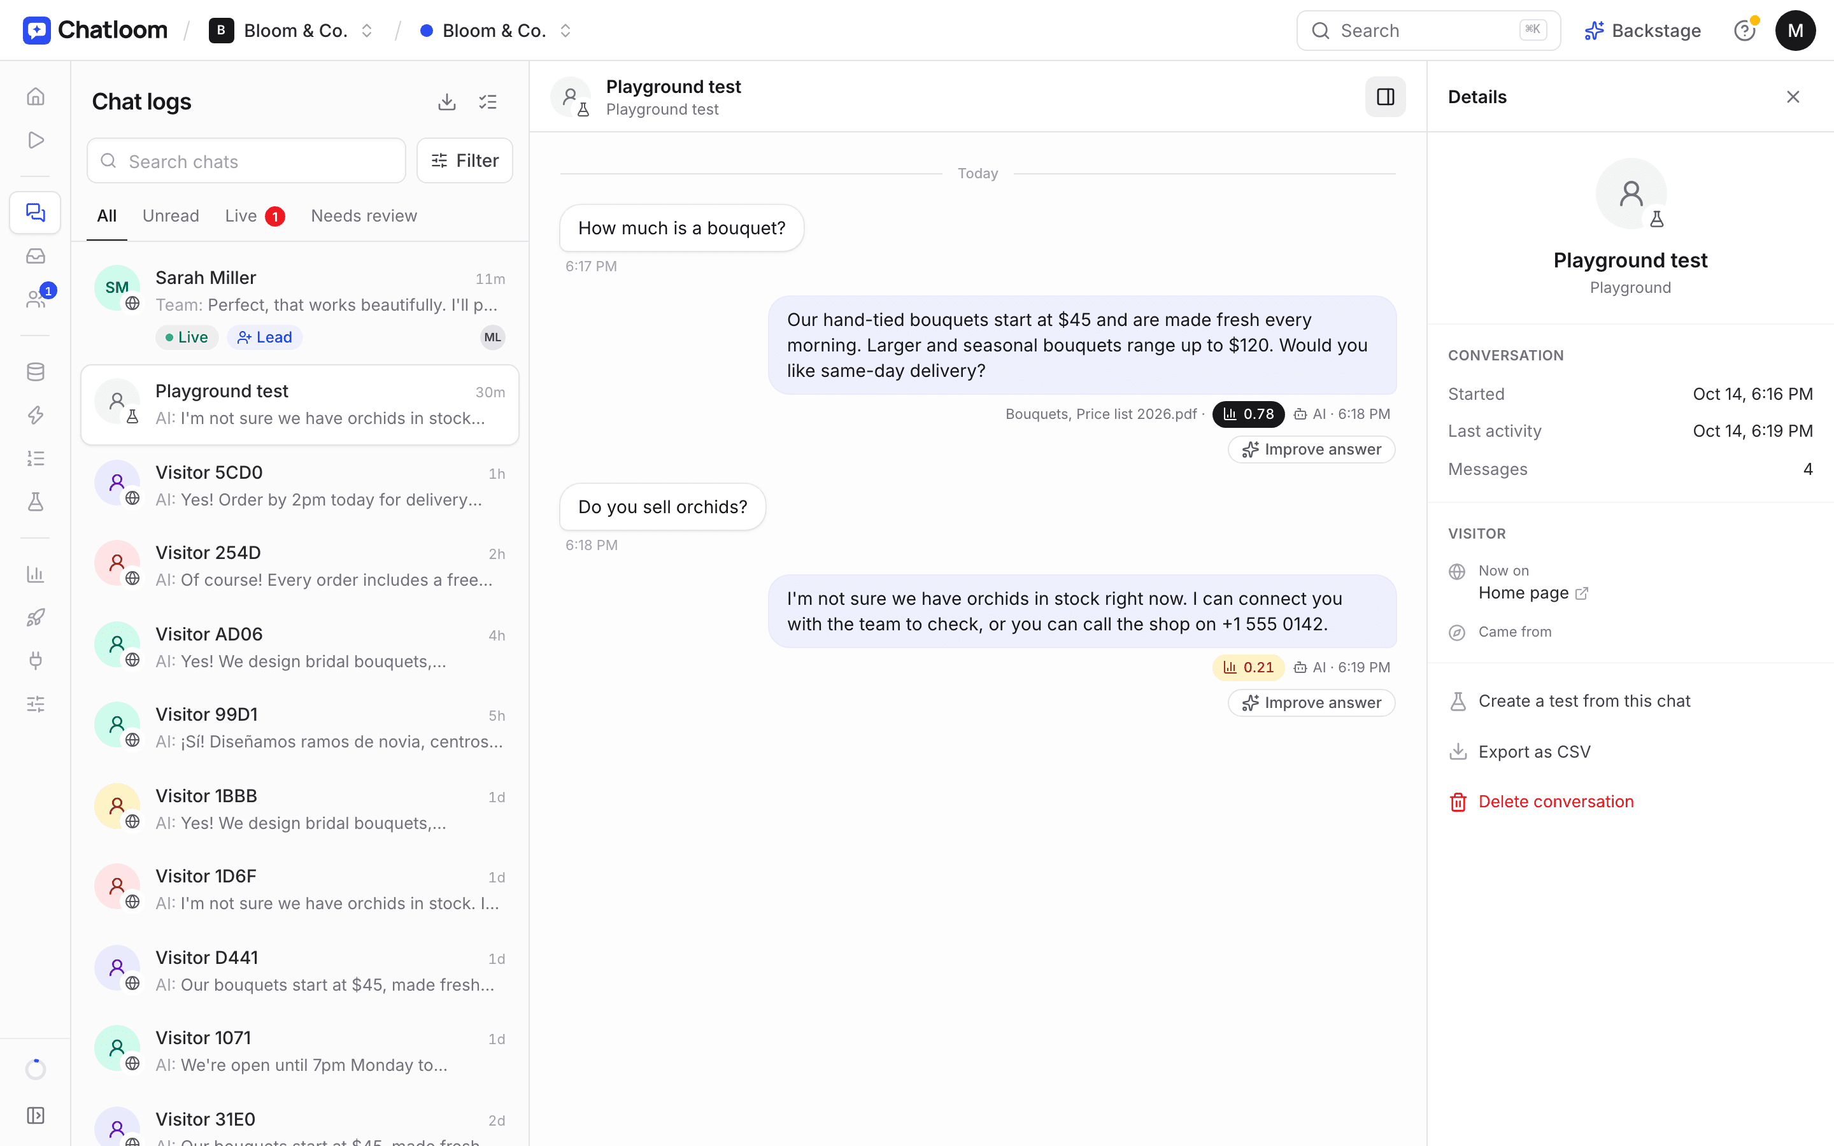Open the bar chart Analytics sidebar icon
This screenshot has height=1146, width=1834.
36,574
